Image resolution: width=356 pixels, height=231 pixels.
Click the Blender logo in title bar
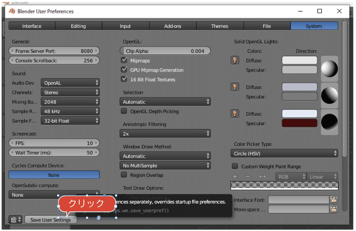[12, 11]
